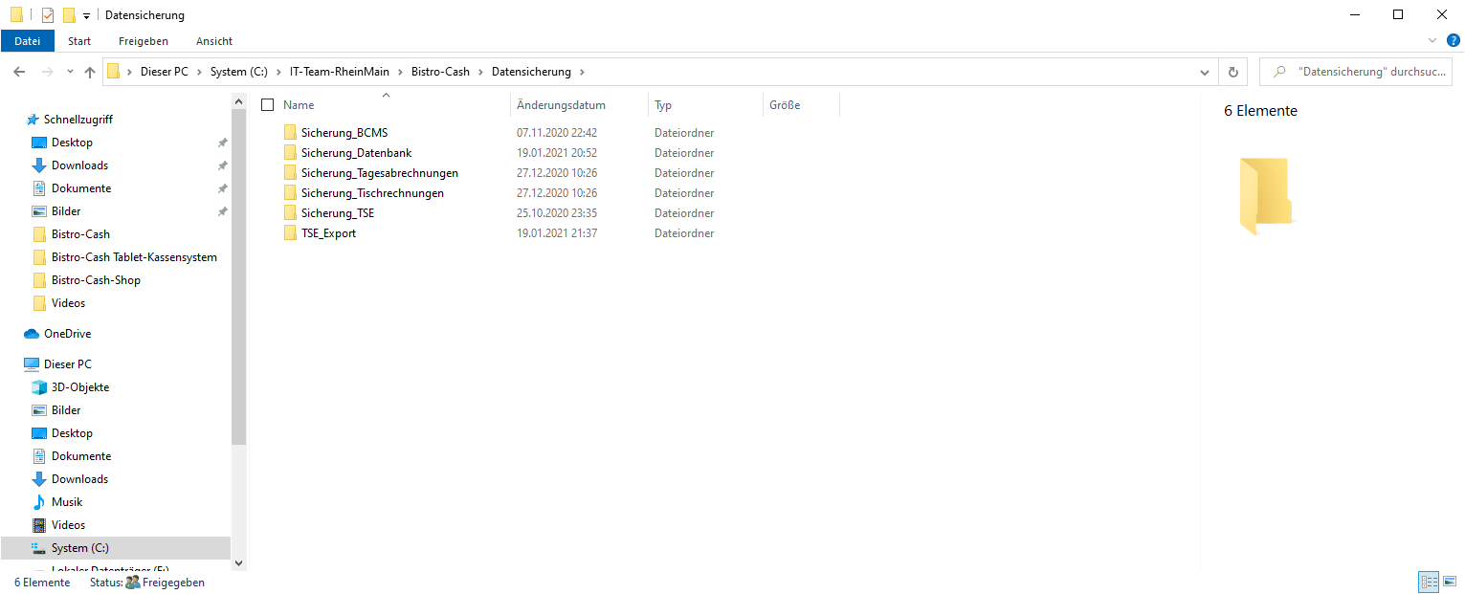Sort by Änderungsdatum column header

click(561, 105)
